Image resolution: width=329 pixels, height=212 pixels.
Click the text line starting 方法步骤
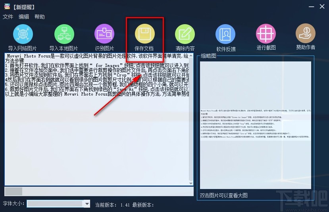click(14, 61)
